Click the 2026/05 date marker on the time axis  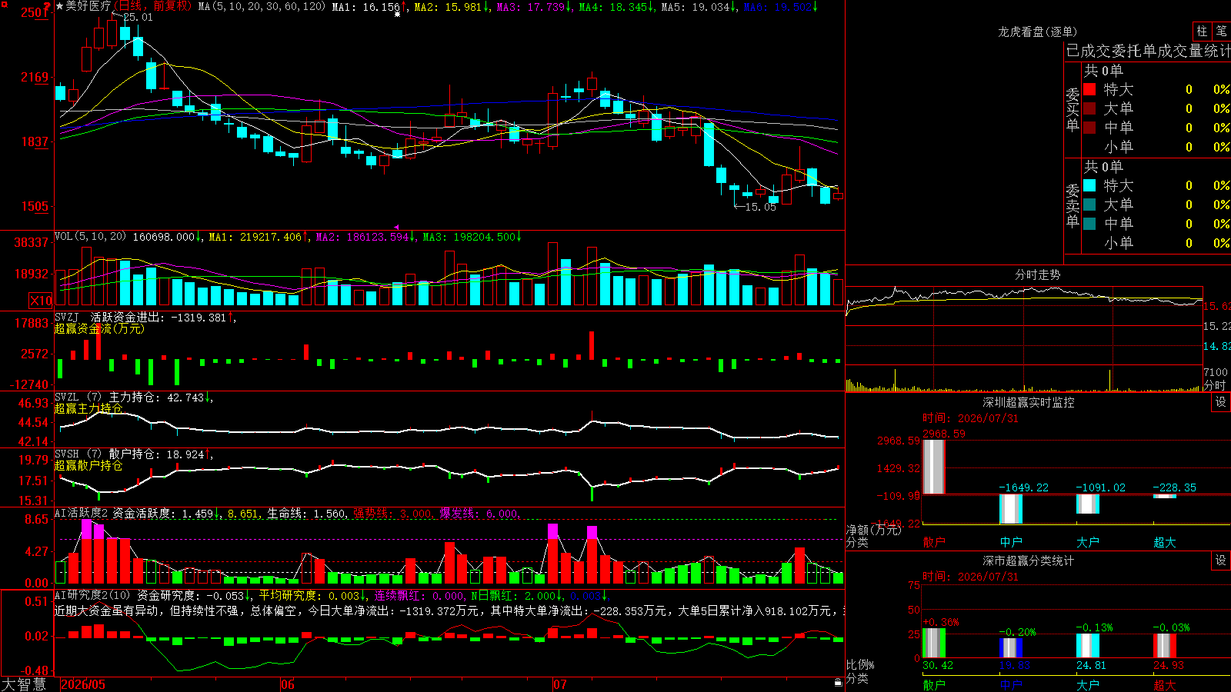[x=83, y=684]
